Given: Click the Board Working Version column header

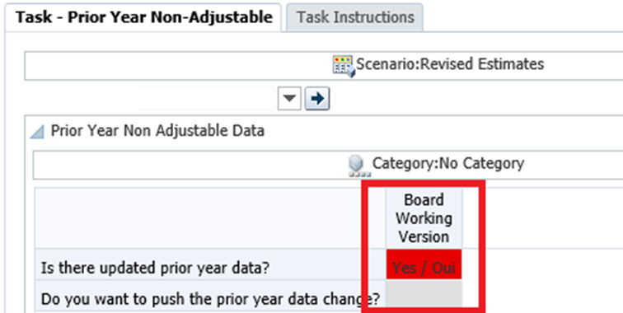Looking at the screenshot, I should click(424, 218).
